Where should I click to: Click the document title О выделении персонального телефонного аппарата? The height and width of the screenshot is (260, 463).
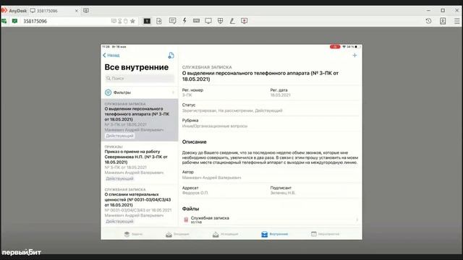260,76
